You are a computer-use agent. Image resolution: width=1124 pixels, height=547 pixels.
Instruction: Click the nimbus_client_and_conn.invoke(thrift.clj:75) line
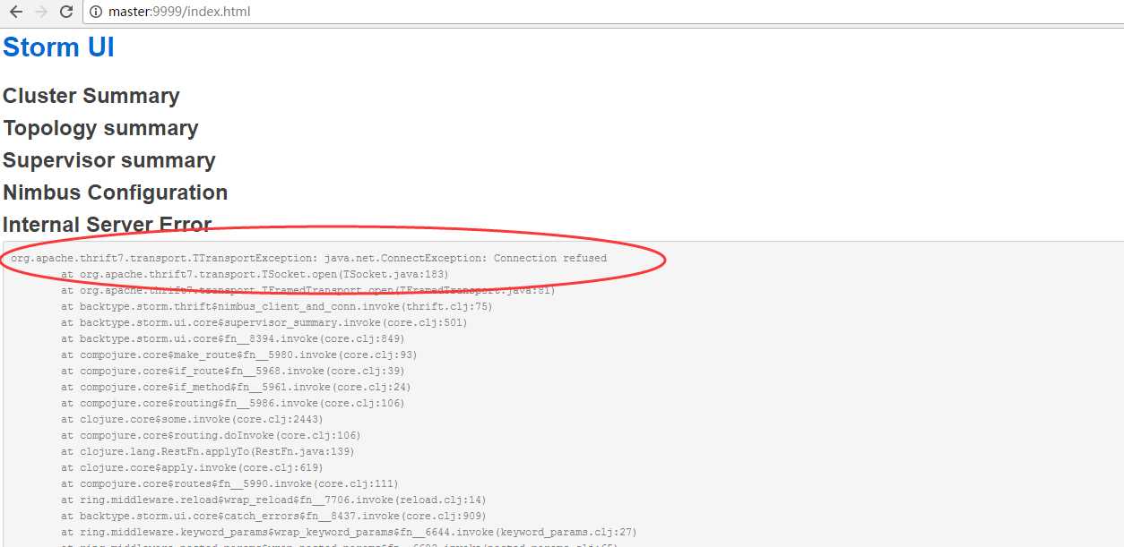pos(277,306)
